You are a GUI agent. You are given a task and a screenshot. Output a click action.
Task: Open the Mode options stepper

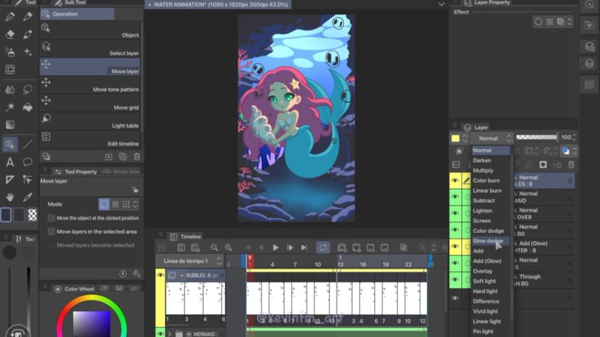(135, 204)
